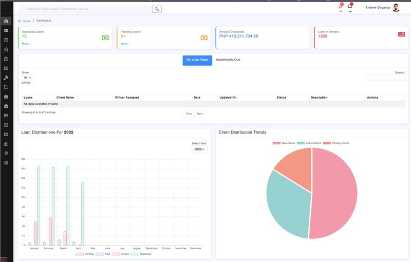Click the home icon in the breadcrumb
This screenshot has height=262, width=411.
click(x=20, y=21)
